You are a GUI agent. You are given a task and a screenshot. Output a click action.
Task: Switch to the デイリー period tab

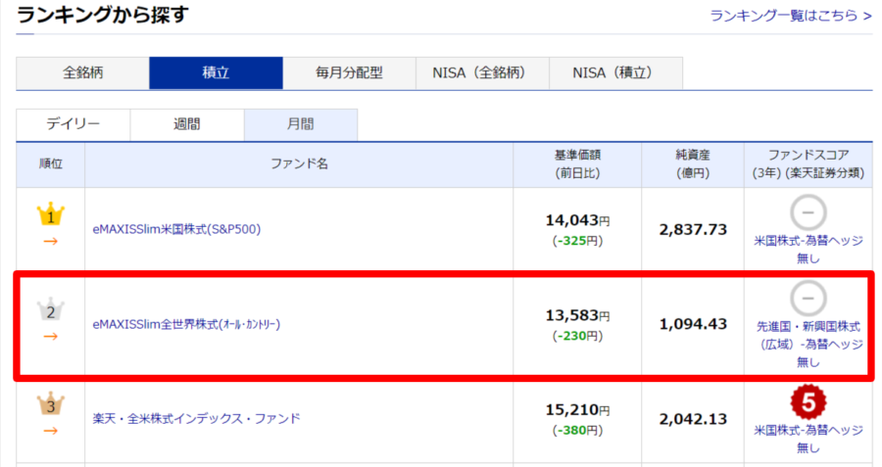pyautogui.click(x=73, y=124)
